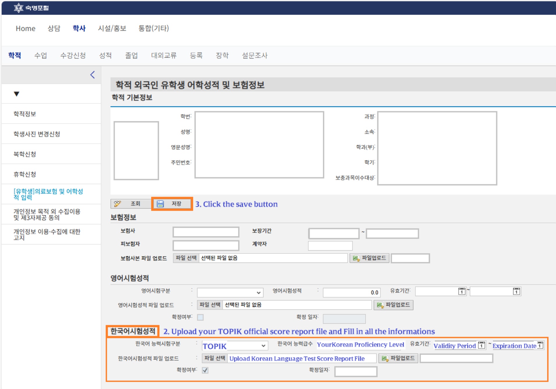Open the 시설/홍보 menu
The width and height of the screenshot is (556, 389).
click(112, 28)
